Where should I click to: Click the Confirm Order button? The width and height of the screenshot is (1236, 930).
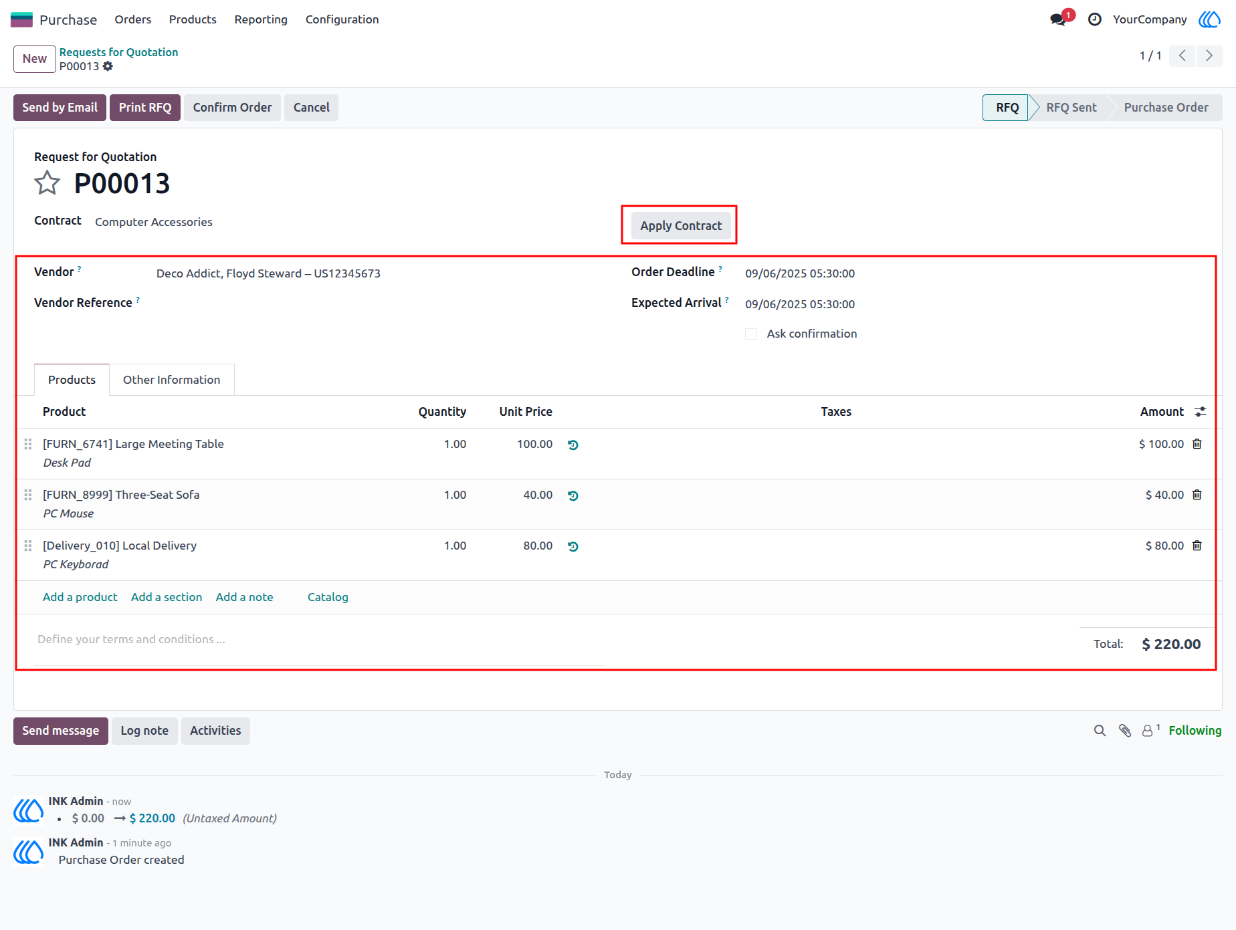(232, 108)
